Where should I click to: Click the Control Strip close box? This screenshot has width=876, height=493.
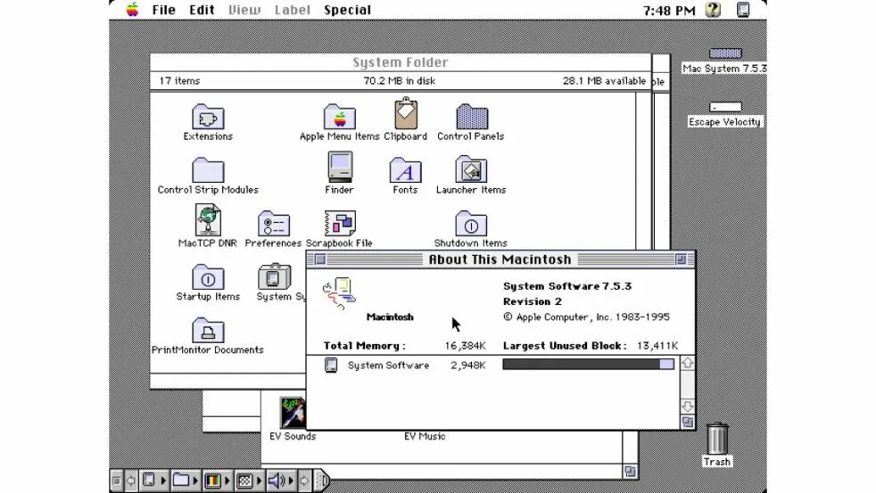point(117,481)
